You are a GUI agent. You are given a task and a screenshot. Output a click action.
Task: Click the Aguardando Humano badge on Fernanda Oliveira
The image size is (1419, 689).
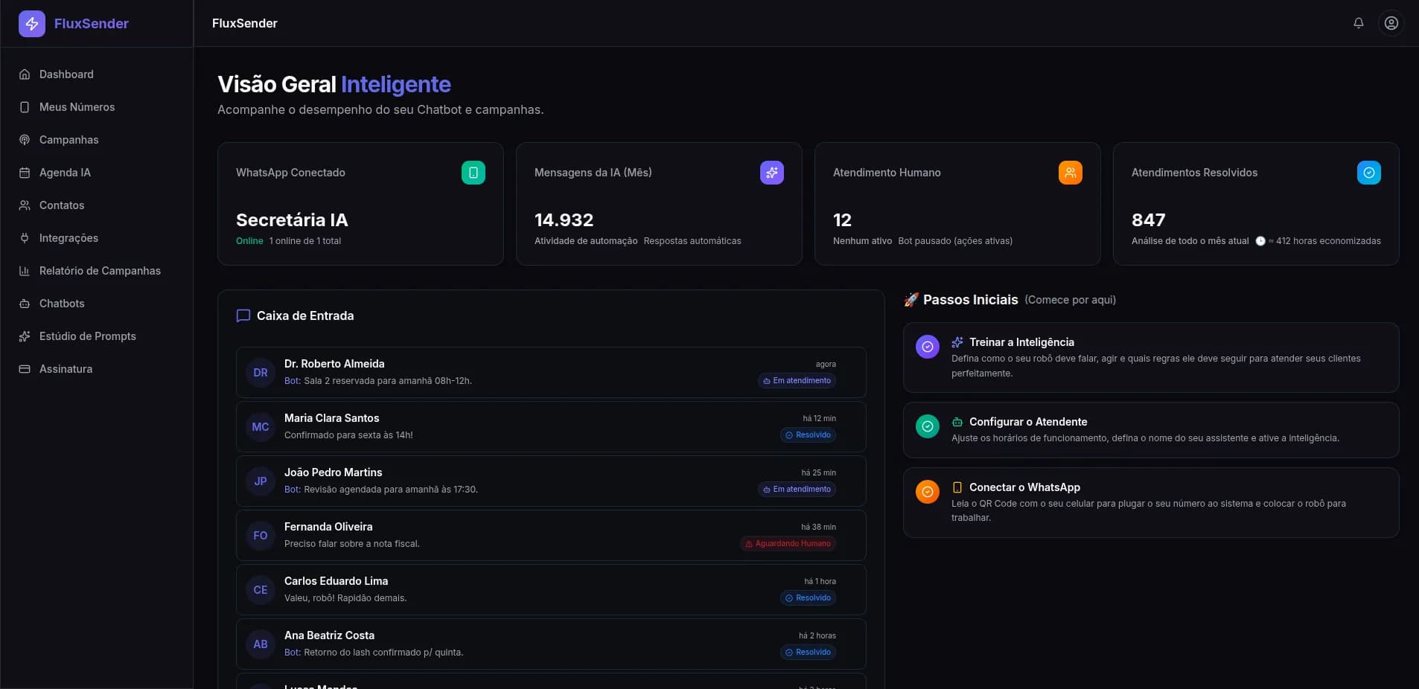pyautogui.click(x=790, y=543)
